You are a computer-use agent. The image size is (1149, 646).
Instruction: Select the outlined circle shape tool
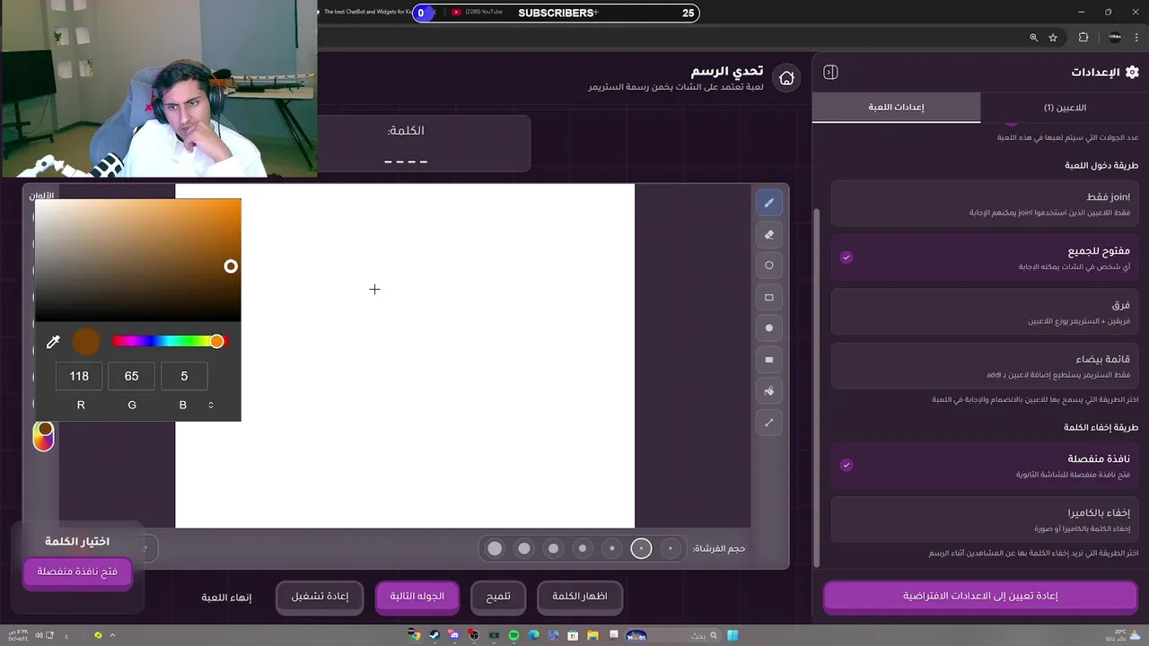(769, 266)
